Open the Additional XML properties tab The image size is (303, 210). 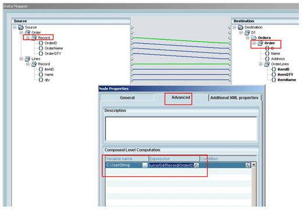coord(234,98)
